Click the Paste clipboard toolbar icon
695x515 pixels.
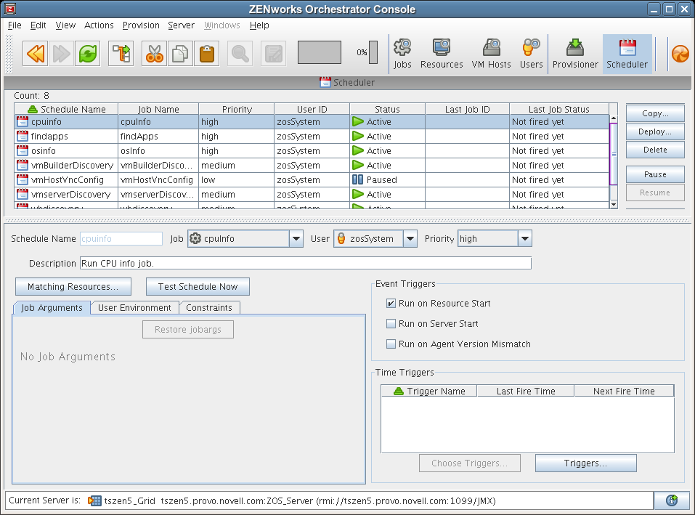[x=207, y=53]
